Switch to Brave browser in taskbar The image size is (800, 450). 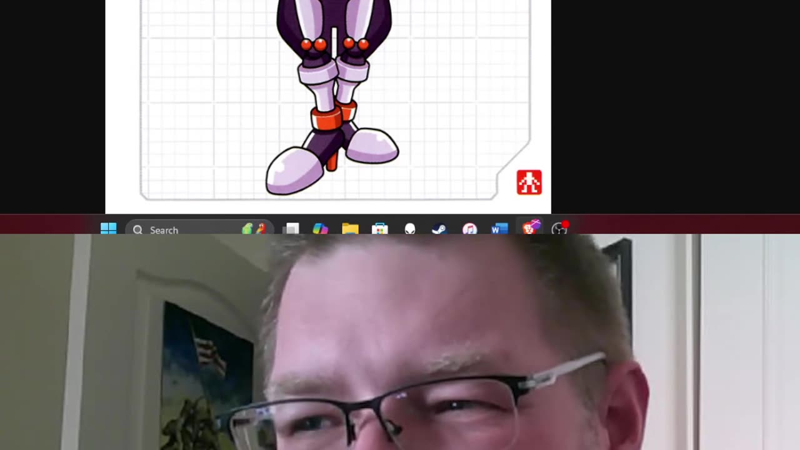[531, 228]
